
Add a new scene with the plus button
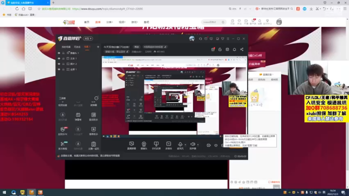point(98,47)
